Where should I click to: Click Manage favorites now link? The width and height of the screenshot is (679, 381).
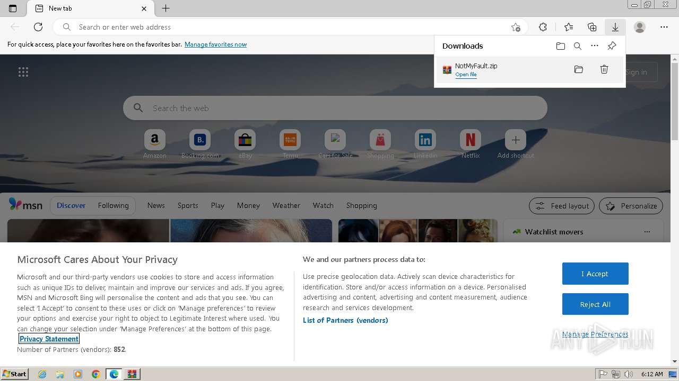pyautogui.click(x=215, y=44)
